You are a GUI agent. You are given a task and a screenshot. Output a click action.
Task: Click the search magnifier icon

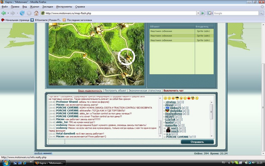pos(261,13)
